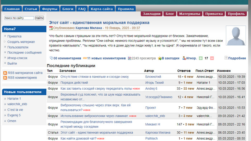The image size is (251, 141).
Task: Focus the site search input field
Action: (x=19, y=18)
